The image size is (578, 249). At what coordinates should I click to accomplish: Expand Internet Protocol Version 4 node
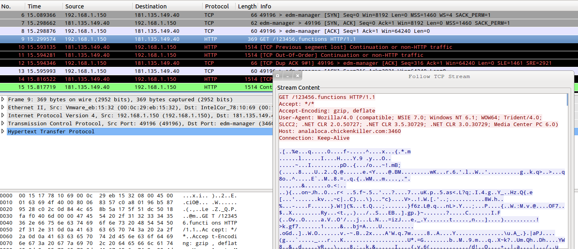[4, 115]
